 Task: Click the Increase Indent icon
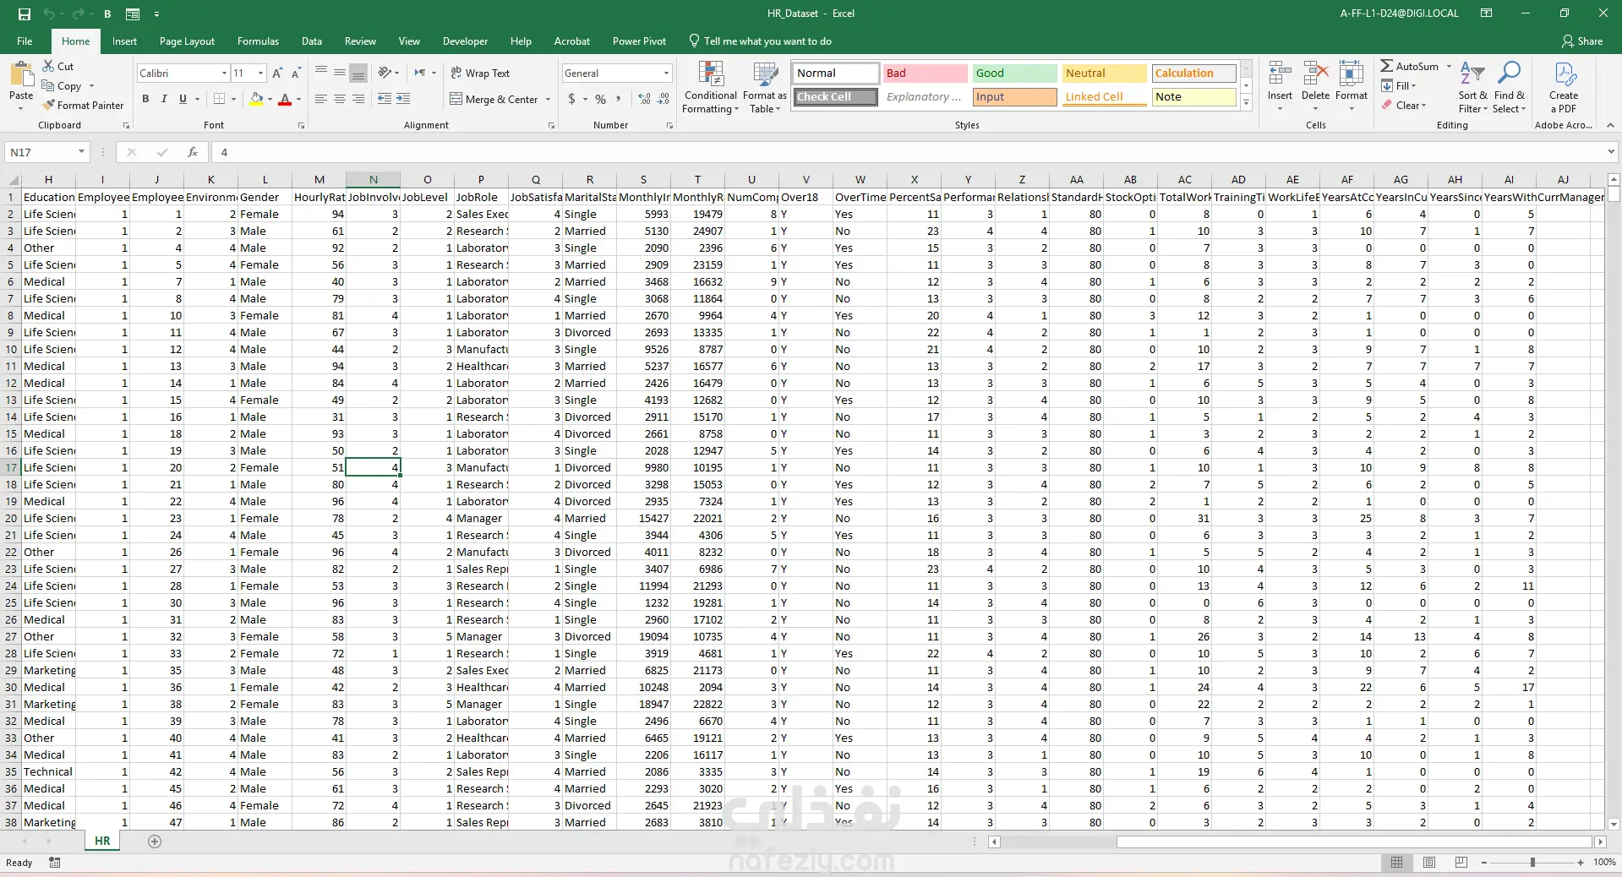(403, 99)
